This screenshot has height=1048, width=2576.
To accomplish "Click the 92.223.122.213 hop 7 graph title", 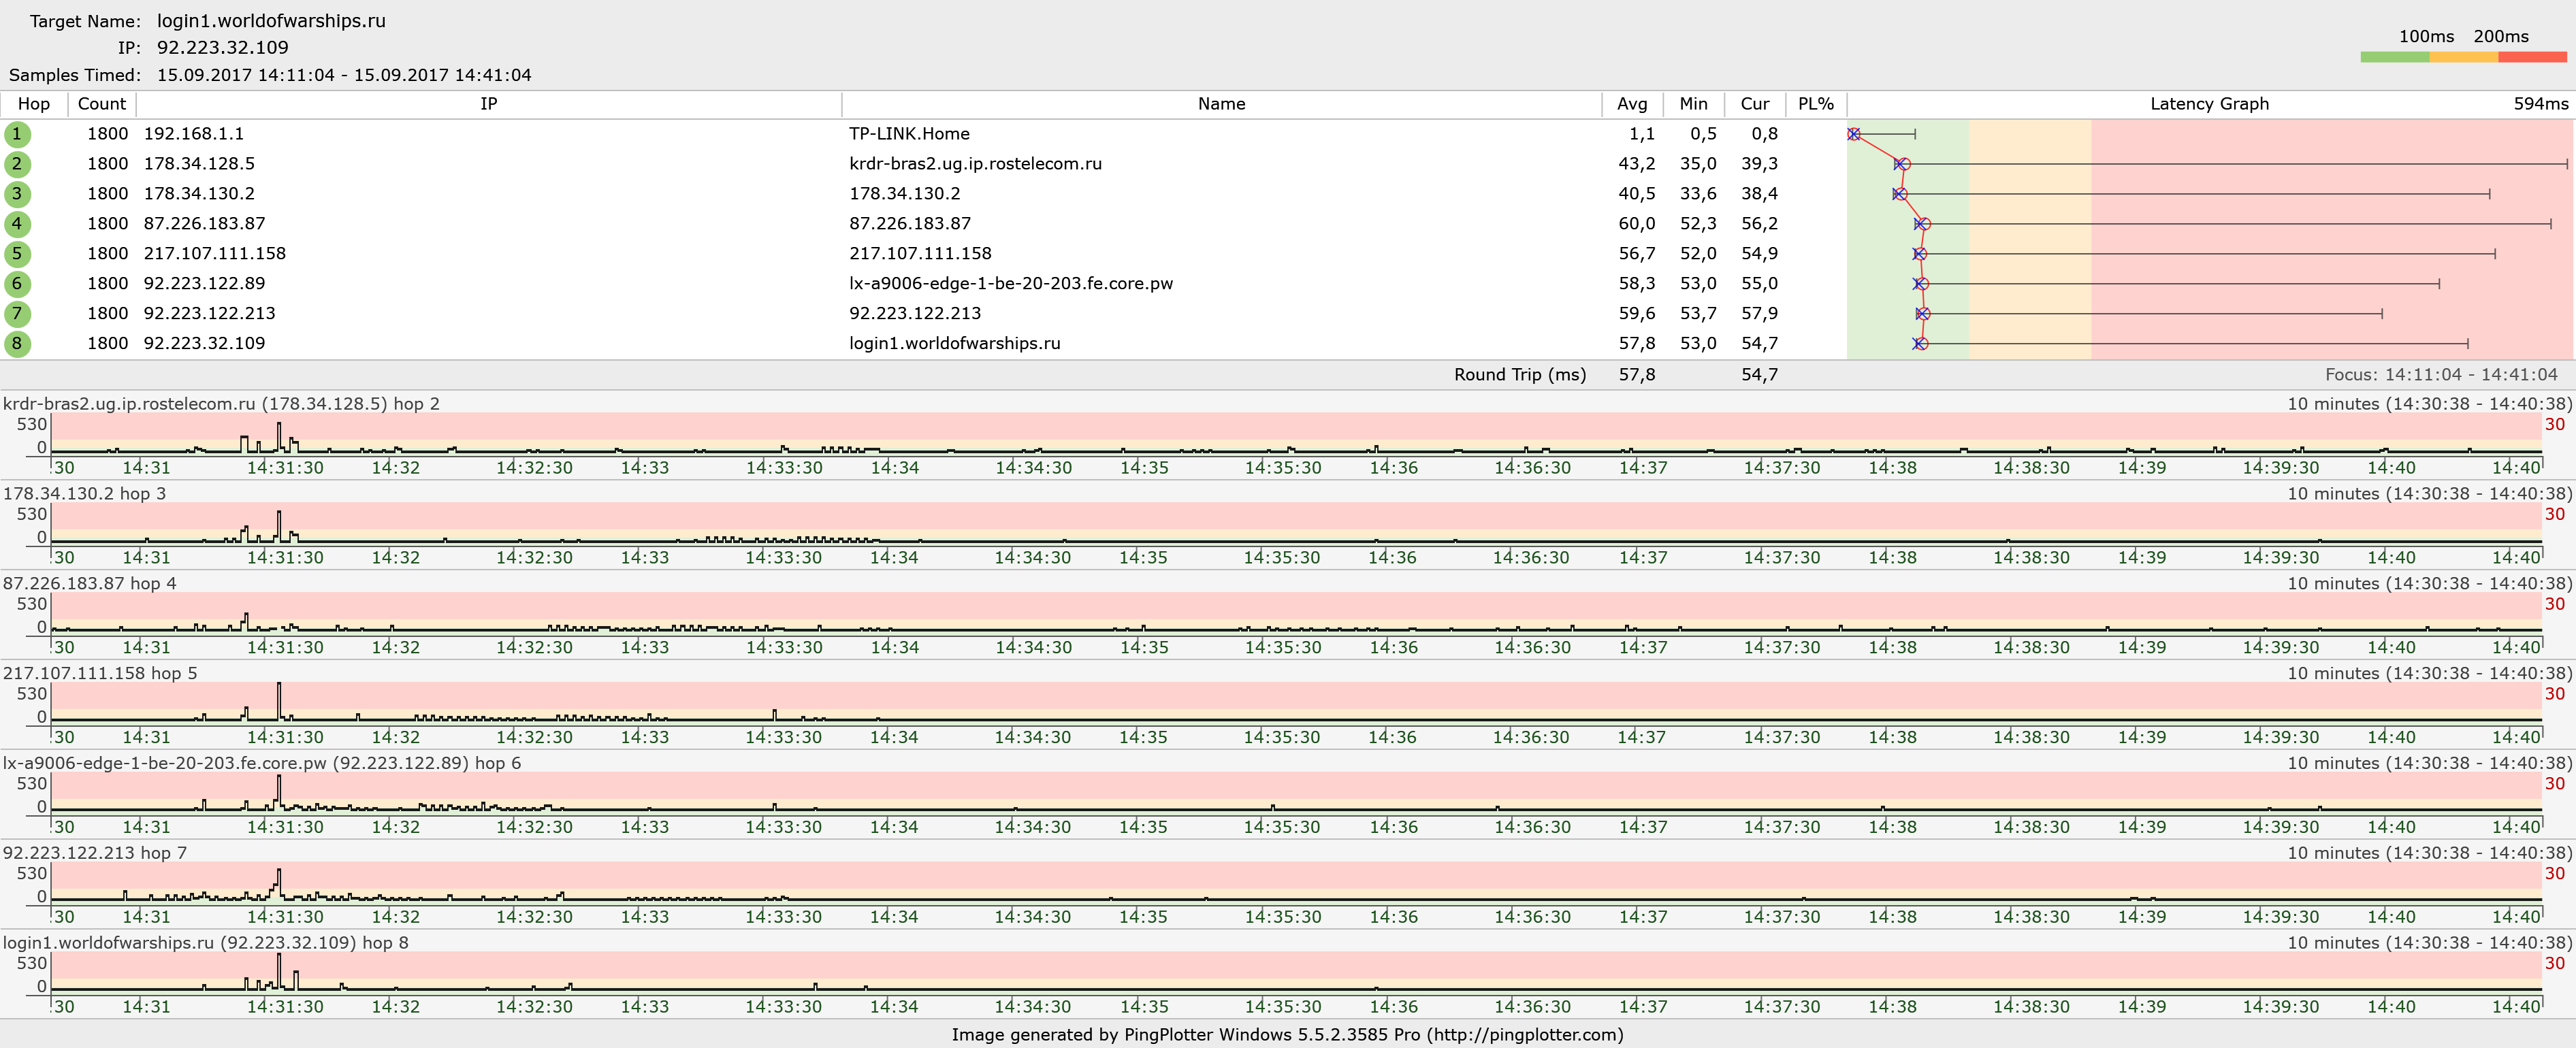I will [95, 853].
